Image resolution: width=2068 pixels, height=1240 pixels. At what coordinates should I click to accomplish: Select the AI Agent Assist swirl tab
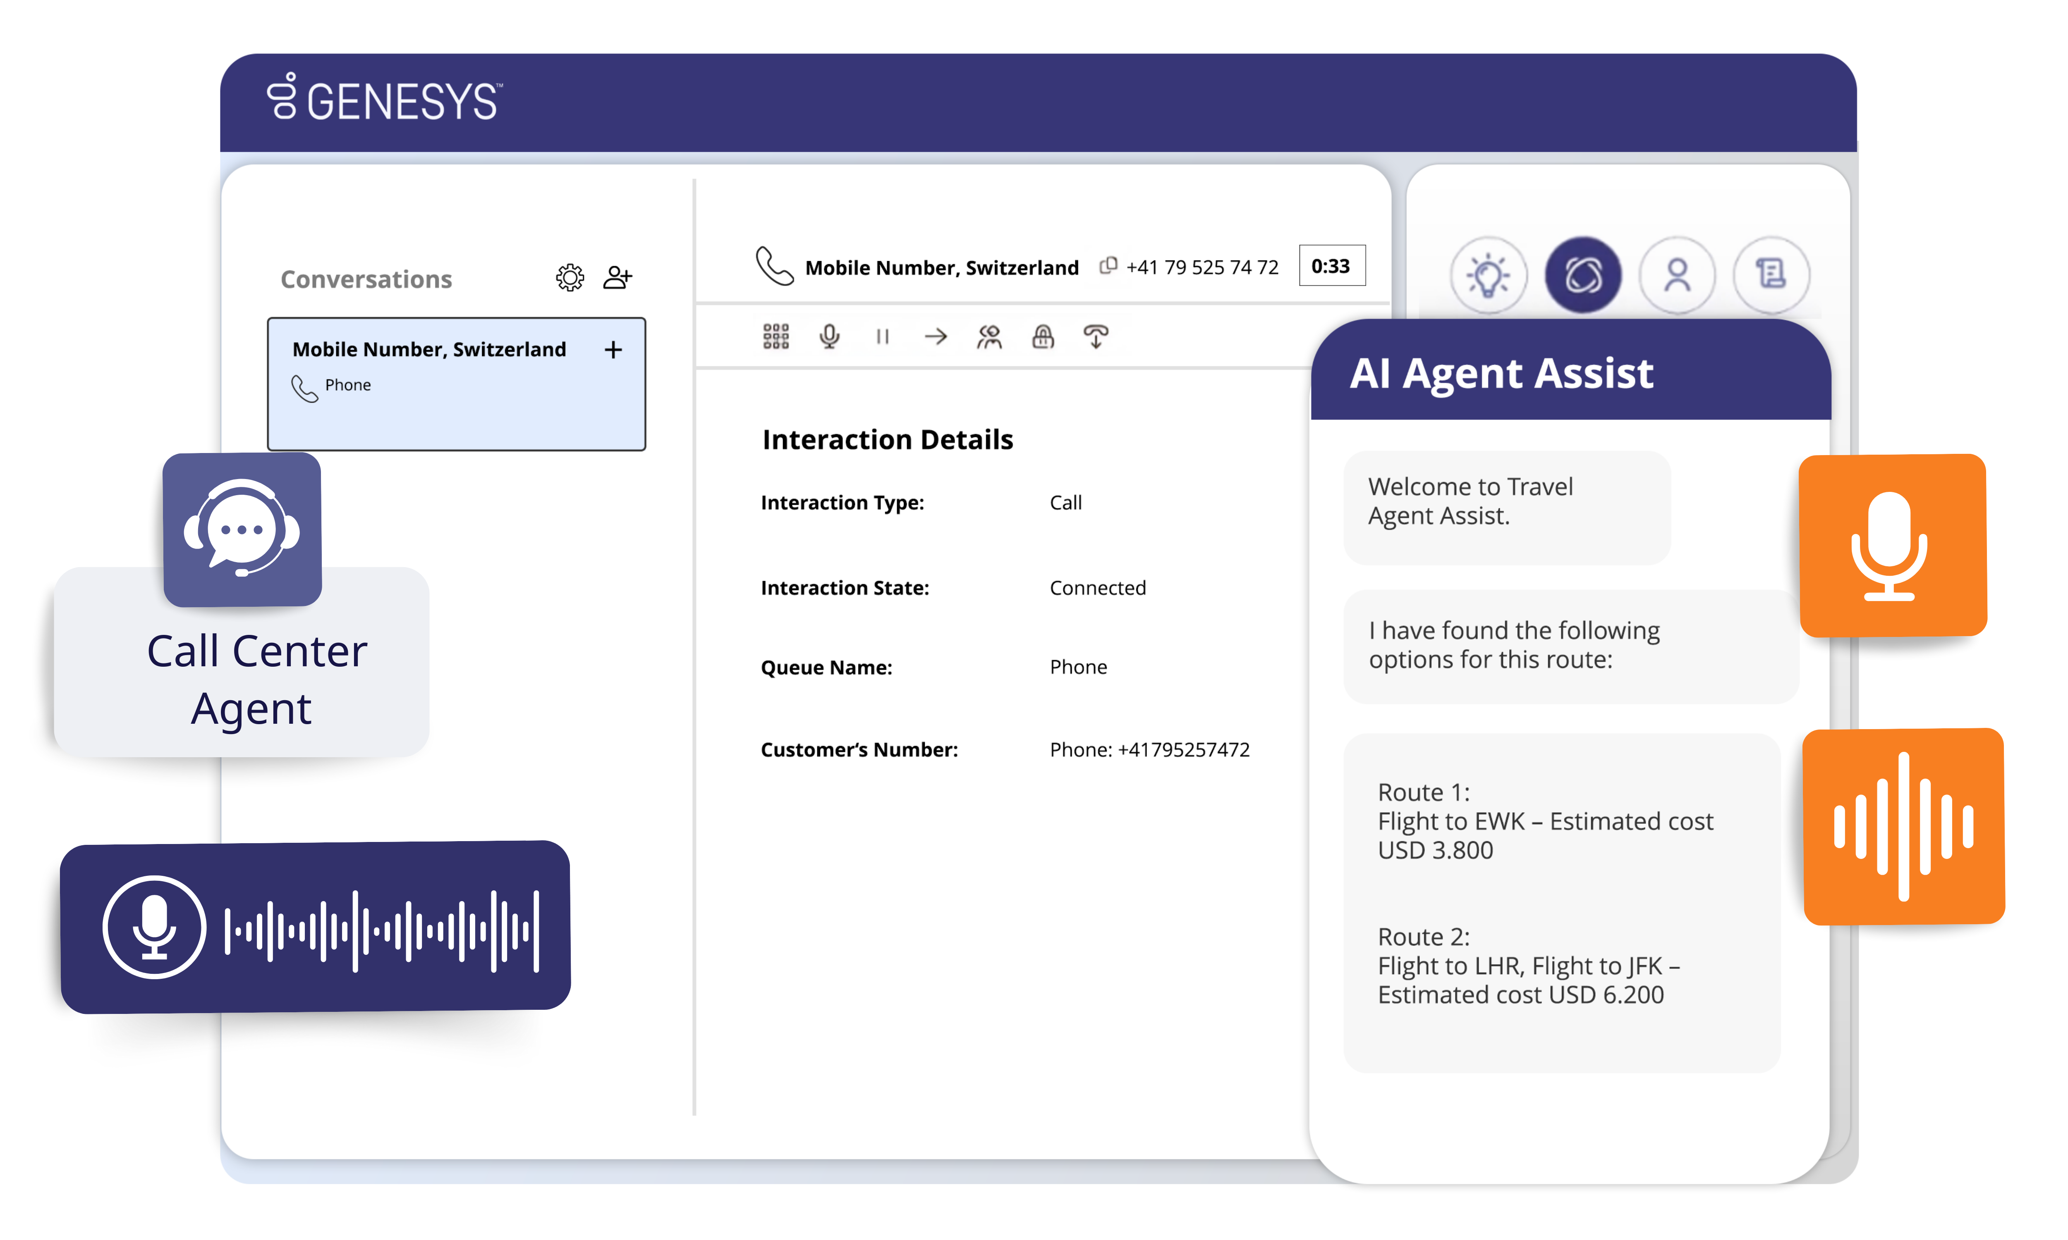click(x=1583, y=275)
